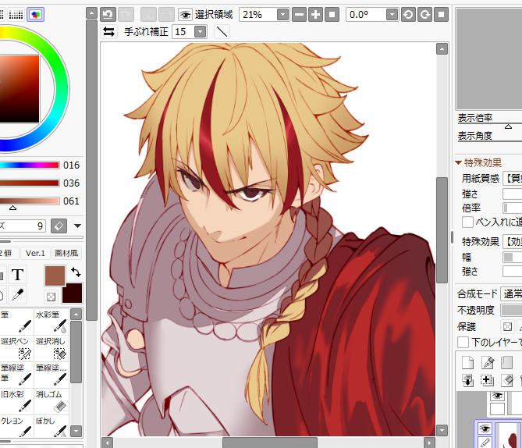
Task: Click the 表示倍率 zoom slider
Action: pos(490,126)
